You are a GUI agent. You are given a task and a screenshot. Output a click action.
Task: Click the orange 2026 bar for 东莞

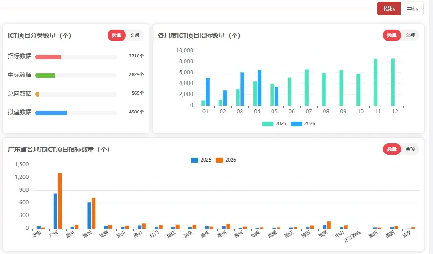329,225
